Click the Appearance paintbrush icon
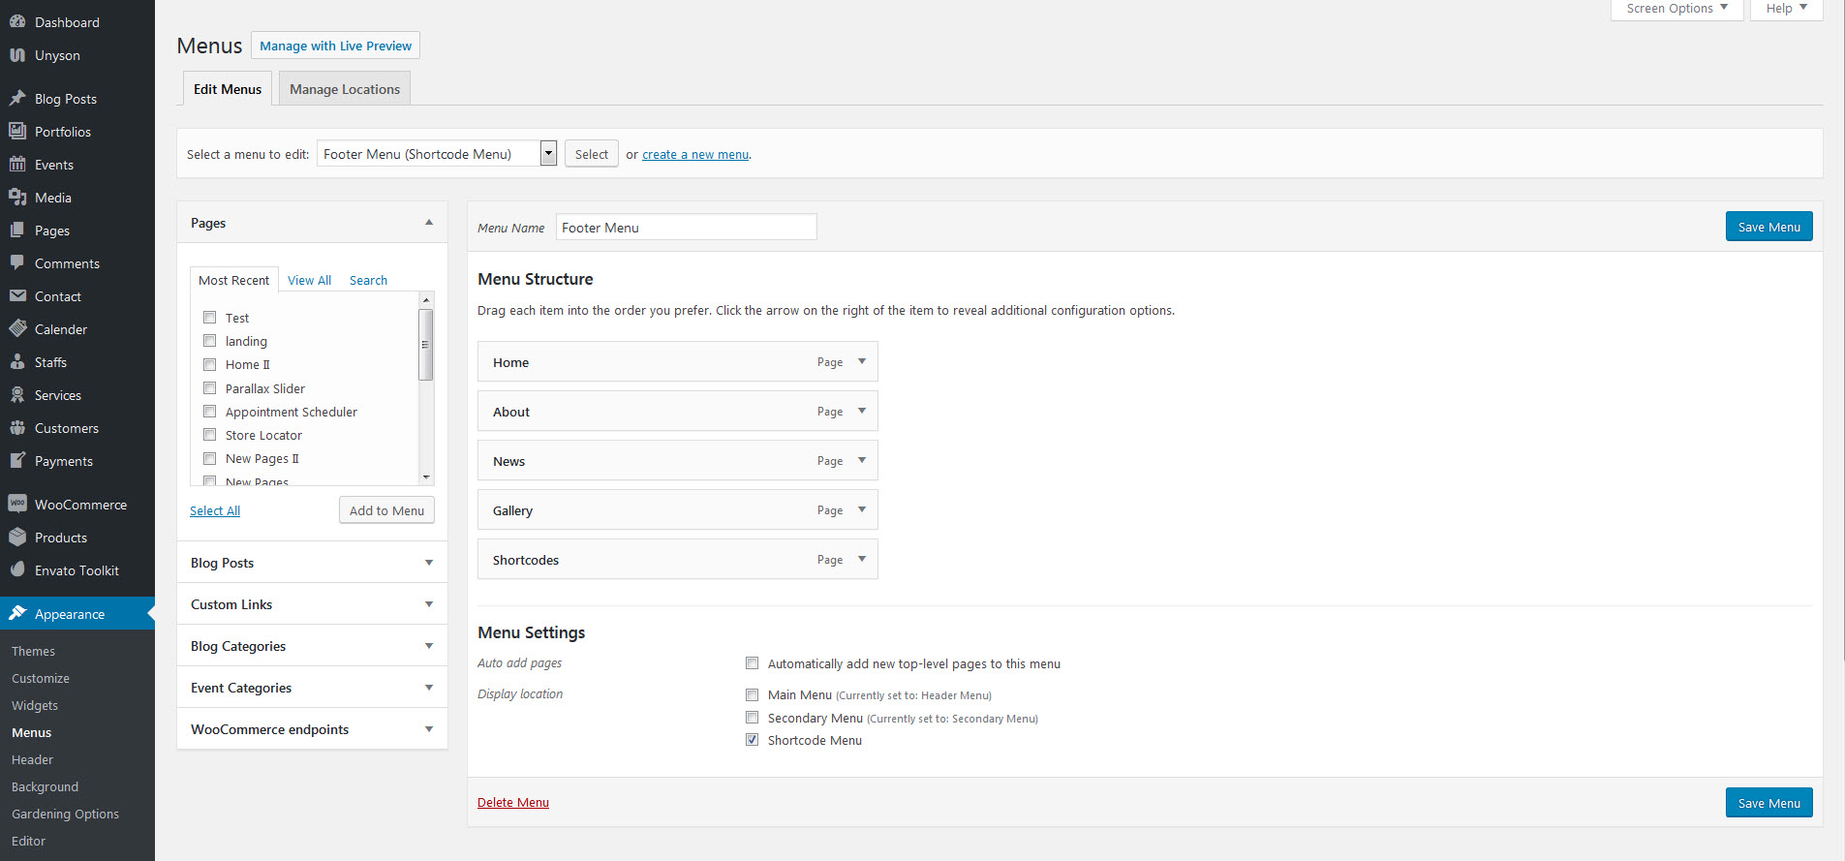This screenshot has height=861, width=1845. [17, 613]
